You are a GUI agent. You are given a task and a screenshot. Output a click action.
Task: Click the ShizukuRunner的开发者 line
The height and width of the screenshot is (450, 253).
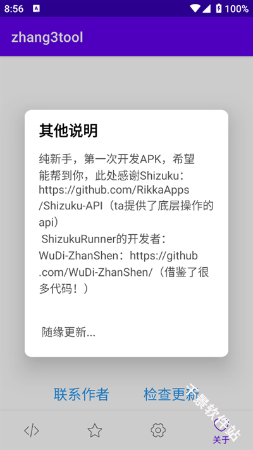pos(104,239)
